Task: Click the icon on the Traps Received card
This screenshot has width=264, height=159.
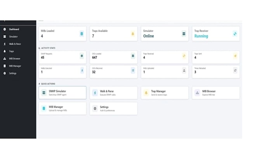Action: click(184, 56)
